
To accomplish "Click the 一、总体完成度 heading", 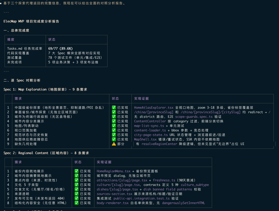I will (16, 31).
